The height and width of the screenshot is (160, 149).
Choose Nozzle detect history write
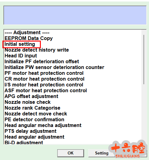pos(37,50)
